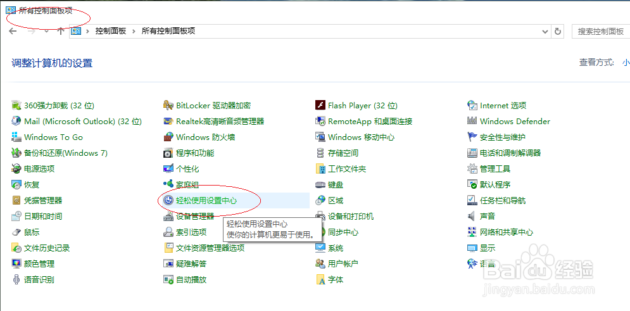Click the Windows 防火墙 icon
This screenshot has width=630, height=311.
[168, 137]
